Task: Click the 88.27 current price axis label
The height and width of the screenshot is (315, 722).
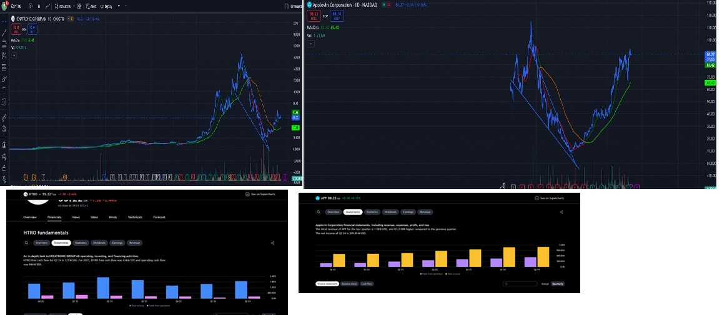Action: click(710, 54)
